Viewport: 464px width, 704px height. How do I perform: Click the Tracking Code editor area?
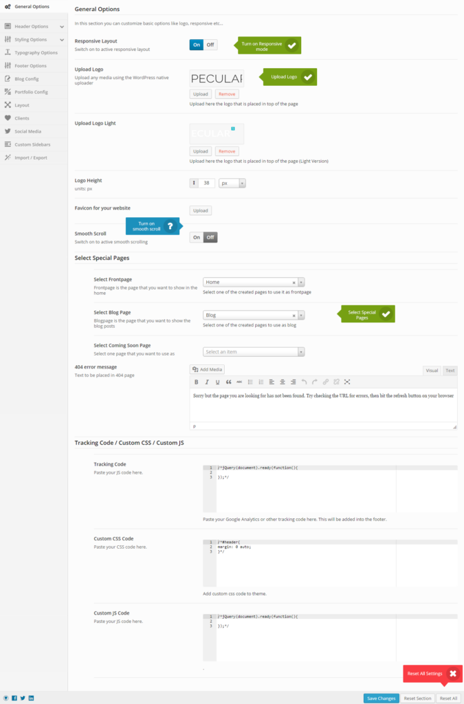click(x=330, y=489)
